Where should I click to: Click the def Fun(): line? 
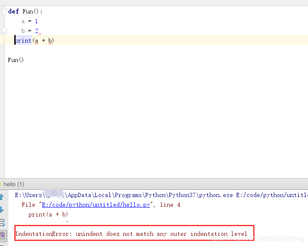[25, 11]
